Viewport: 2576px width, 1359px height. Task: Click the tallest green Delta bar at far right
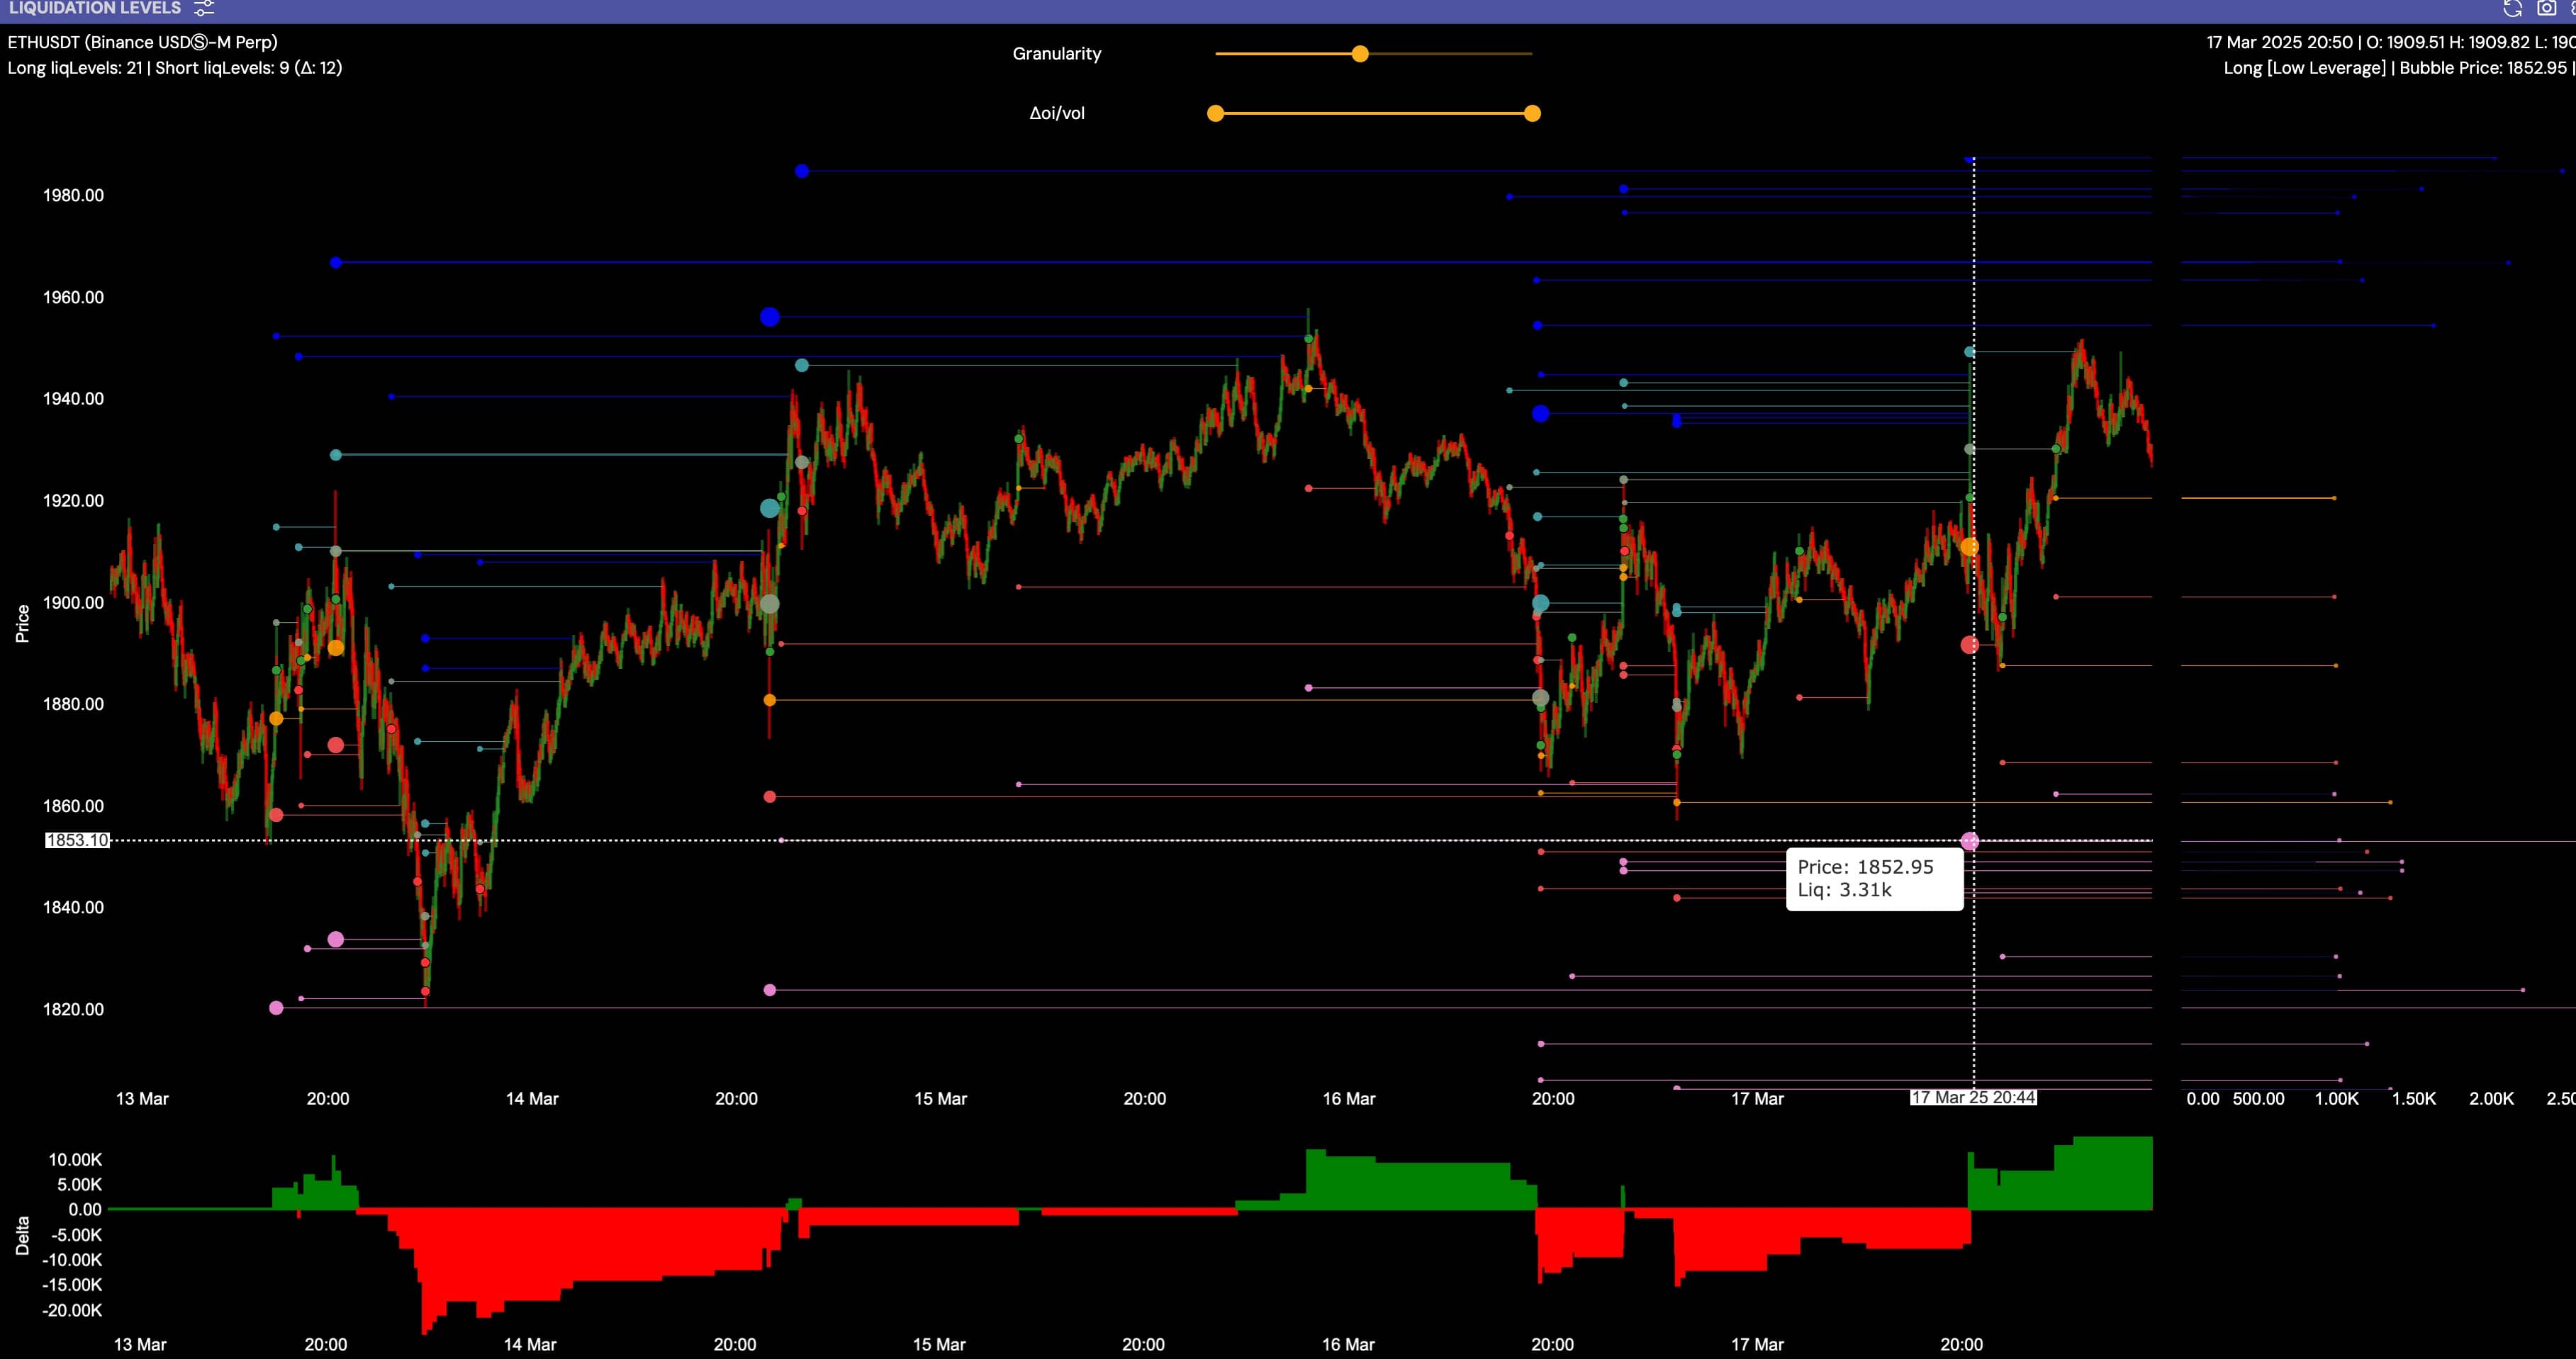[2112, 1173]
